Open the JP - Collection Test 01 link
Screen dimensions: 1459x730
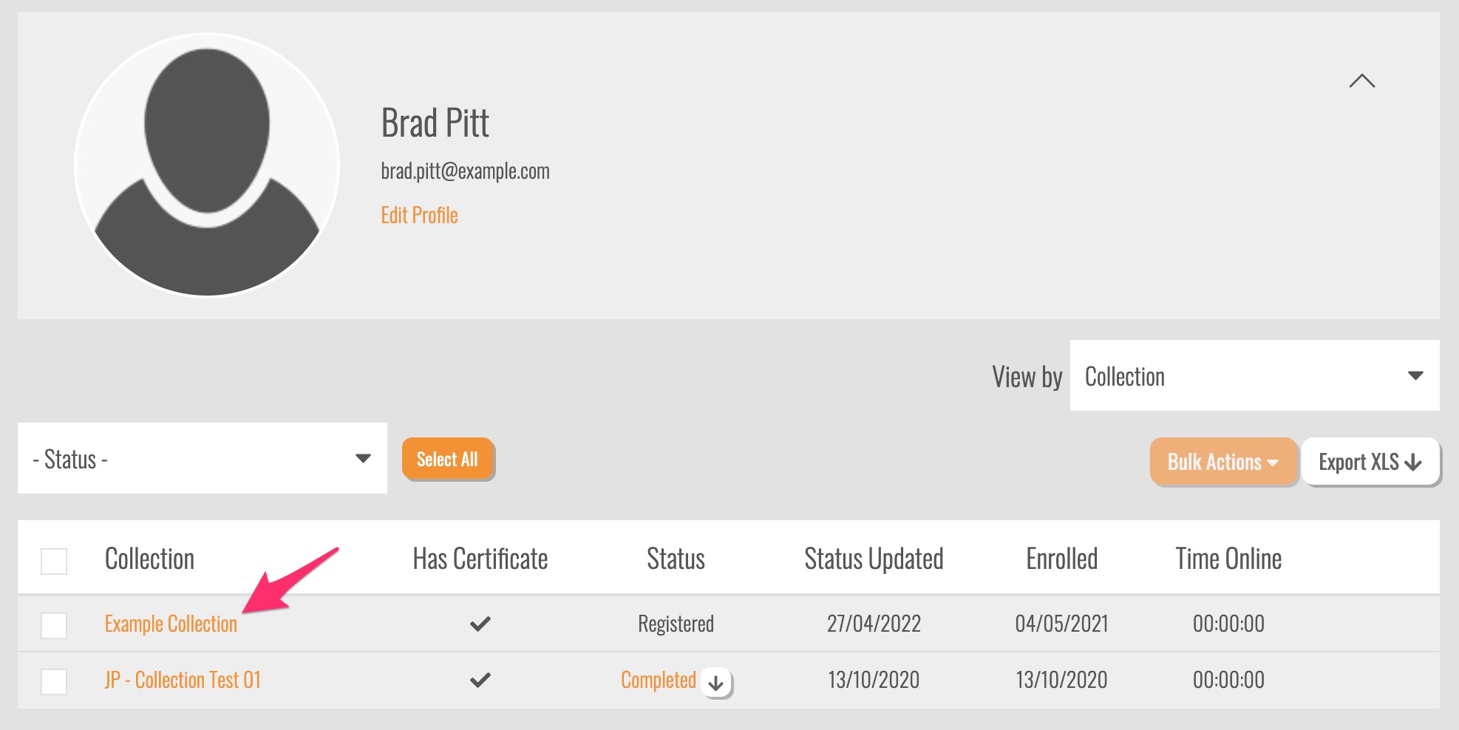pyautogui.click(x=183, y=680)
